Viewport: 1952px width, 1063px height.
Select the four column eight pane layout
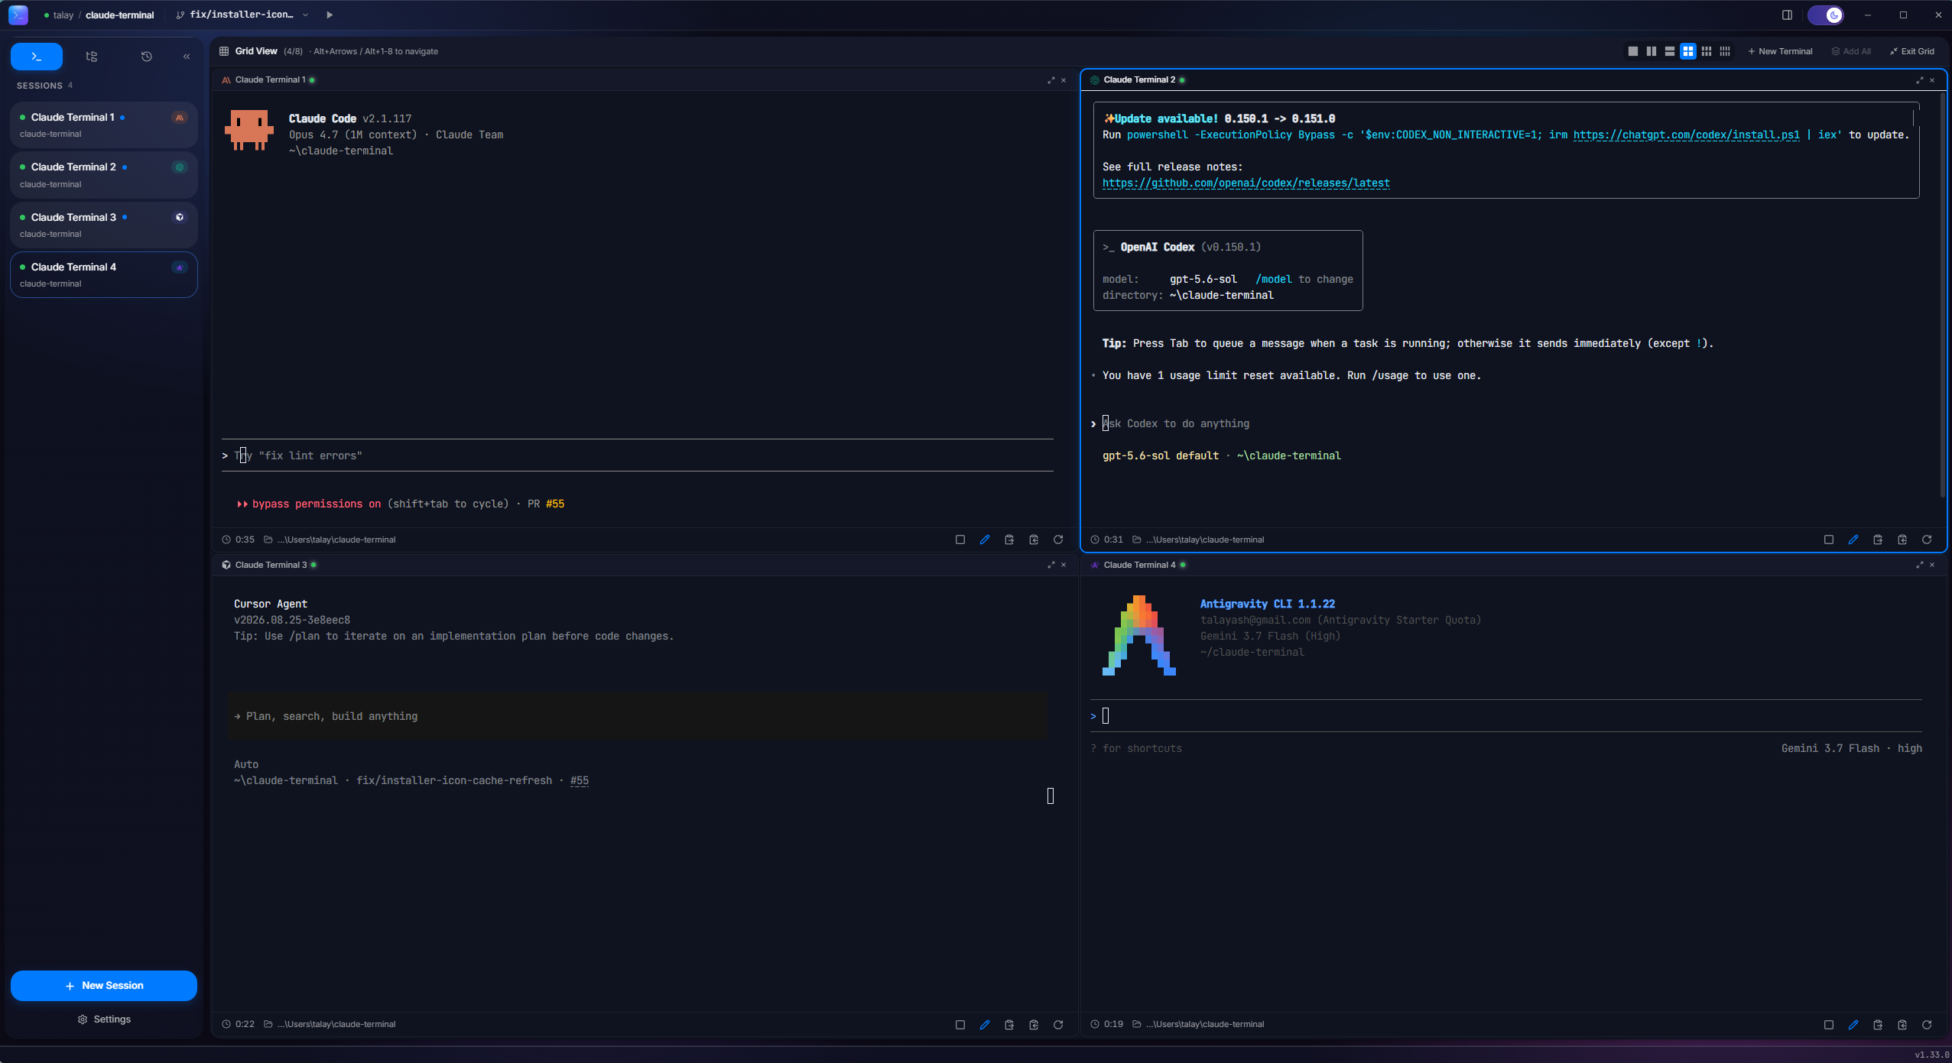pyautogui.click(x=1725, y=51)
